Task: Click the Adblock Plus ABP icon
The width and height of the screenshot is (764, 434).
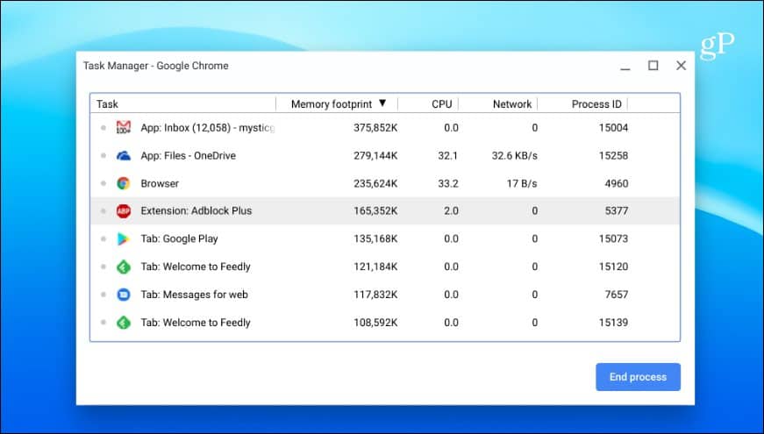Action: tap(124, 211)
